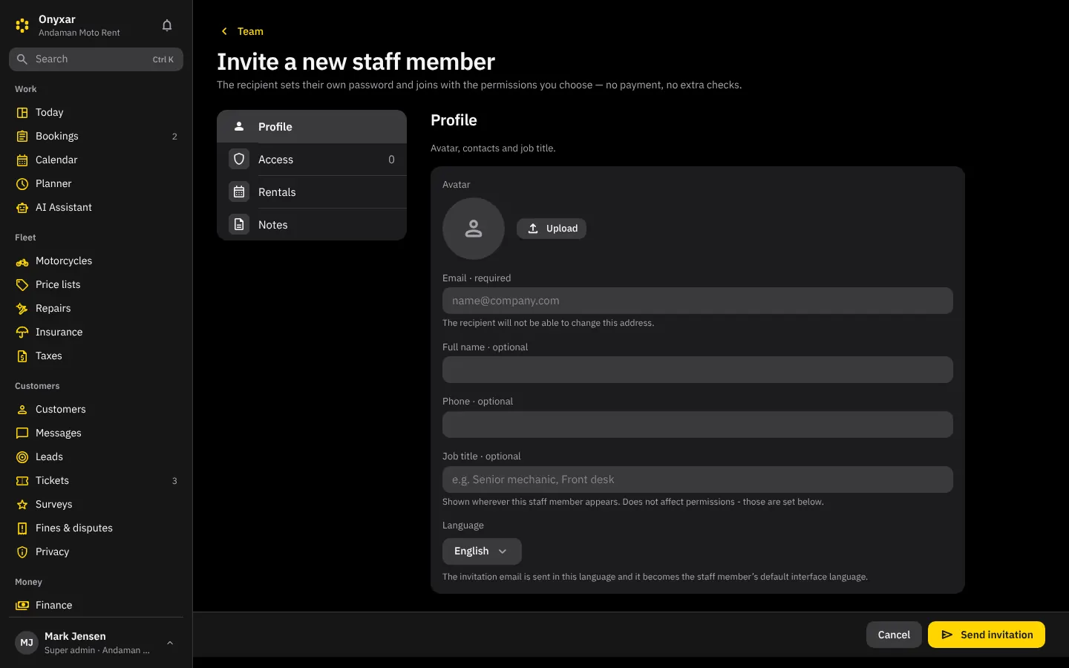This screenshot has height=668, width=1069.
Task: Click the Email input field
Action: tap(698, 301)
